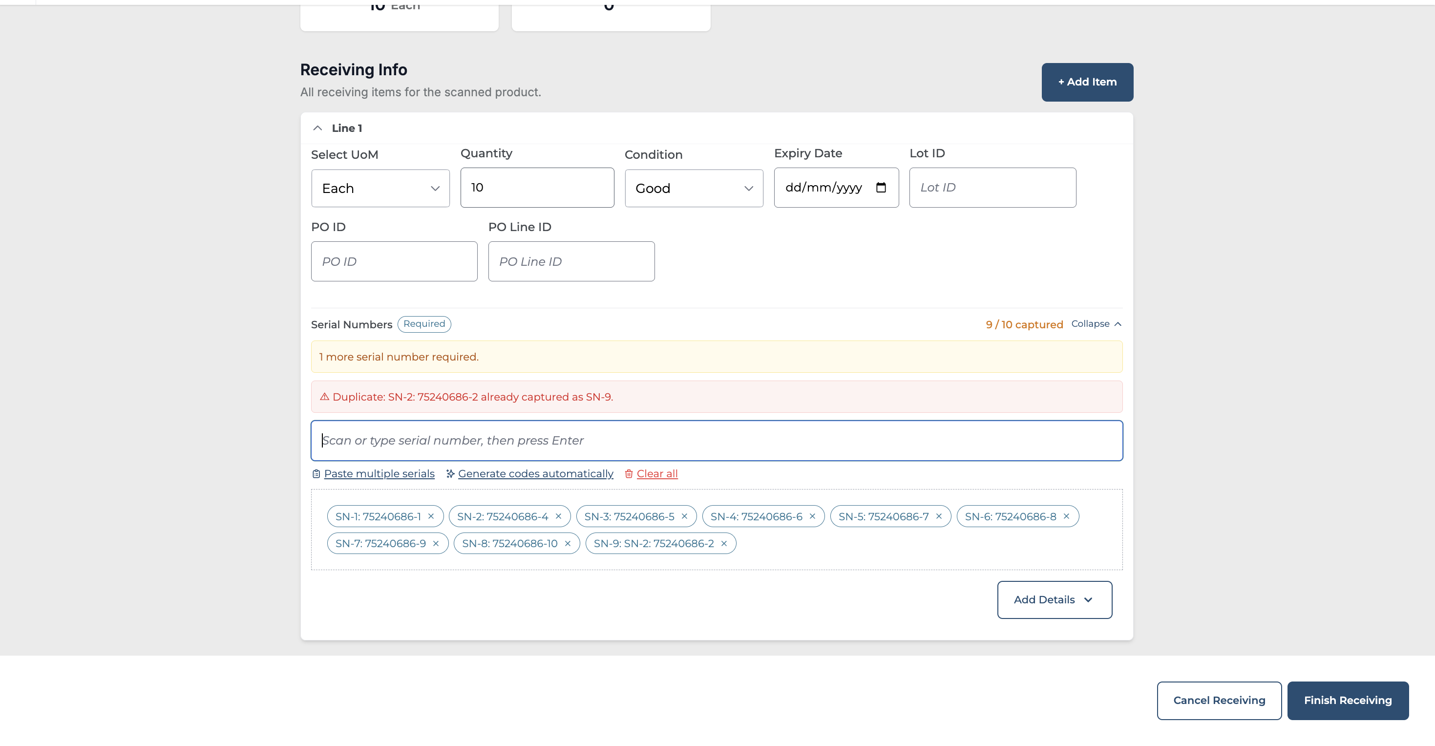The width and height of the screenshot is (1435, 746).
Task: Expand the Add Details dropdown button
Action: pyautogui.click(x=1055, y=599)
